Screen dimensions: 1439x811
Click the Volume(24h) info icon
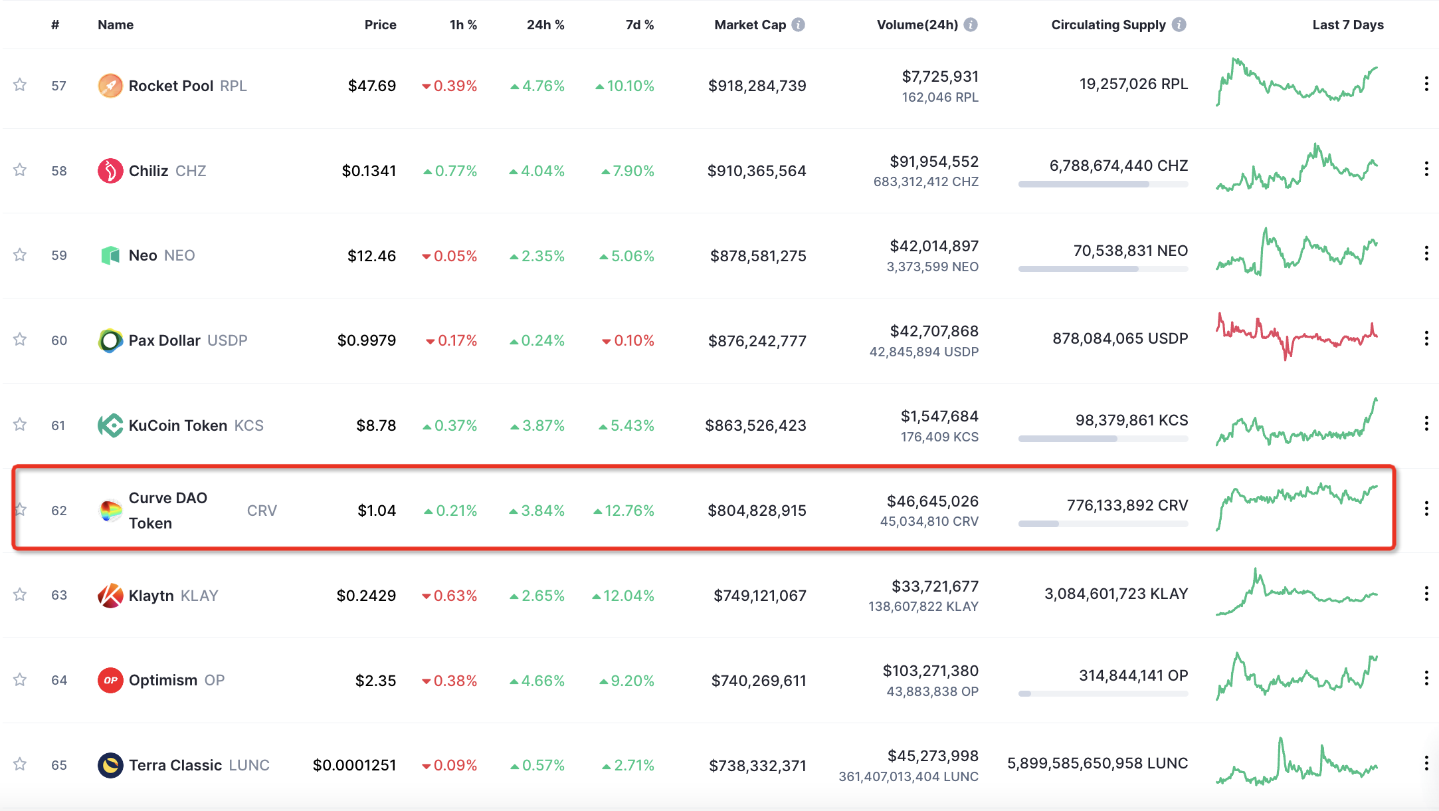click(x=971, y=25)
